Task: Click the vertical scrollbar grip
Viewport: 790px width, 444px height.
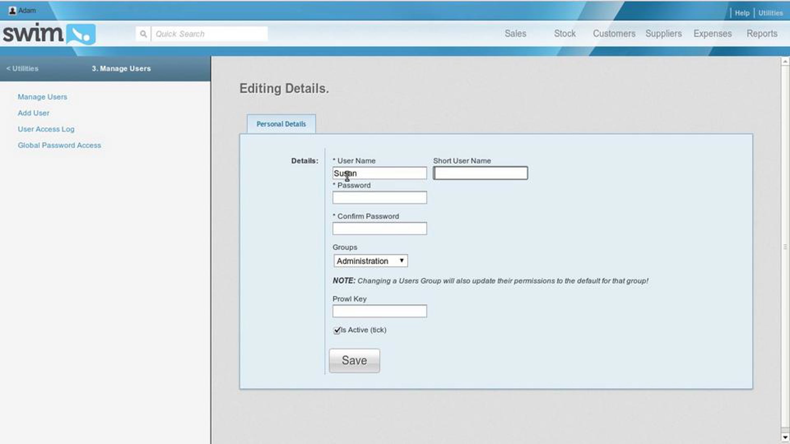Action: [x=785, y=247]
